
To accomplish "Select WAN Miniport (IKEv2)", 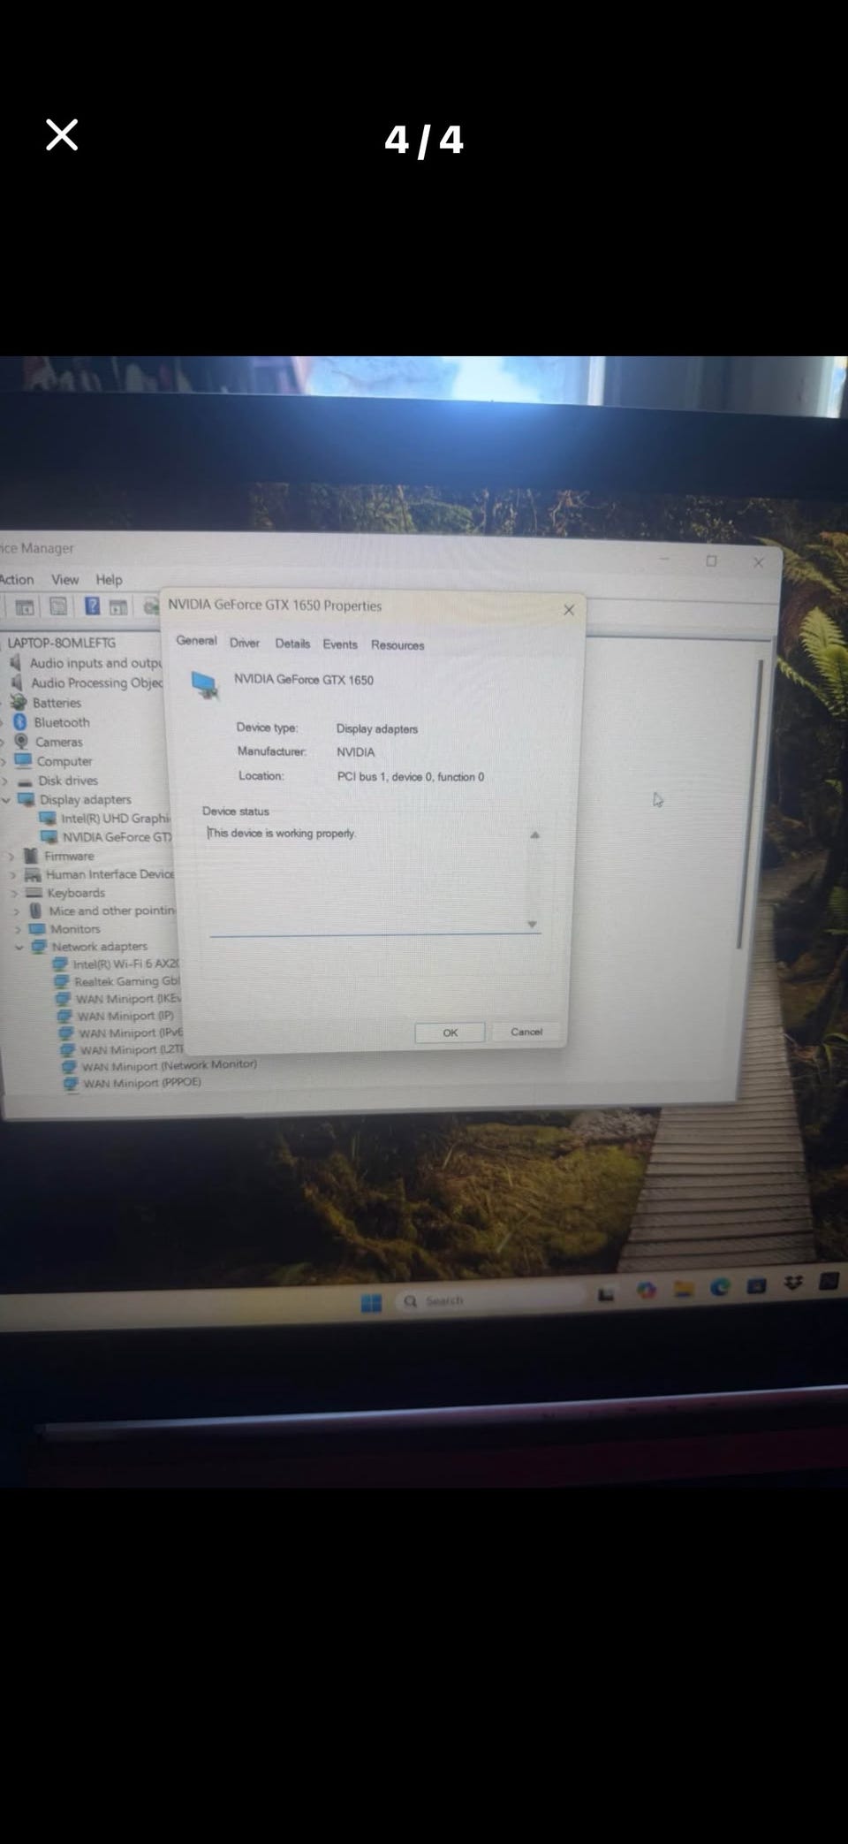I will (x=129, y=999).
